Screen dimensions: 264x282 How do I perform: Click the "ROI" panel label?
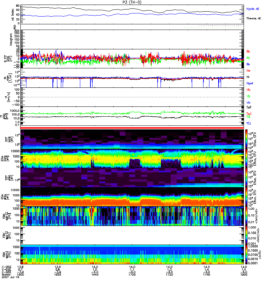(x=15, y=27)
